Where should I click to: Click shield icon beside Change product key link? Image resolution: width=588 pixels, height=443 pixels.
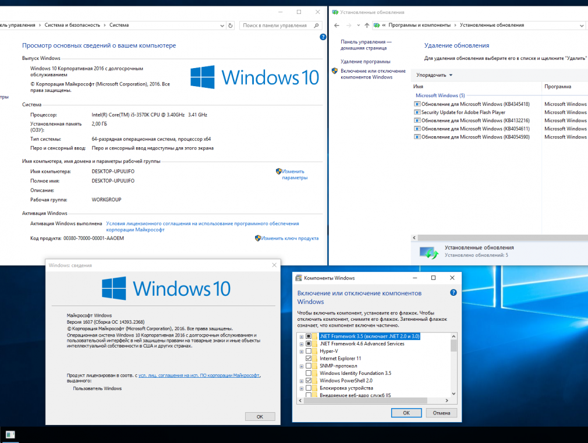[x=258, y=238]
